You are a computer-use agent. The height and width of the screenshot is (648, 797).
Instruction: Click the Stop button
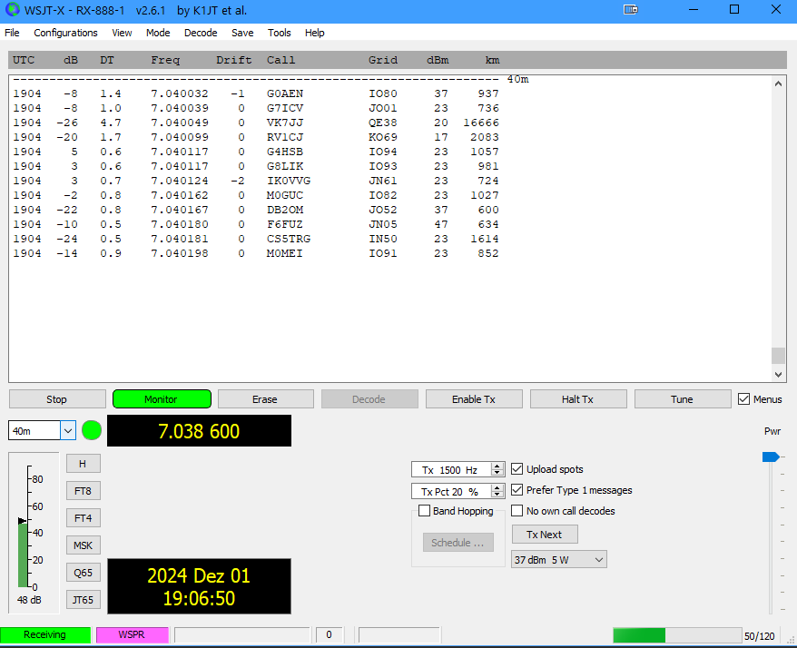[57, 399]
